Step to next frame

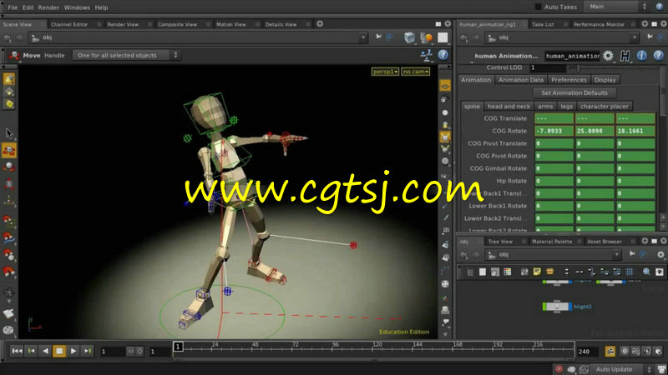point(88,351)
